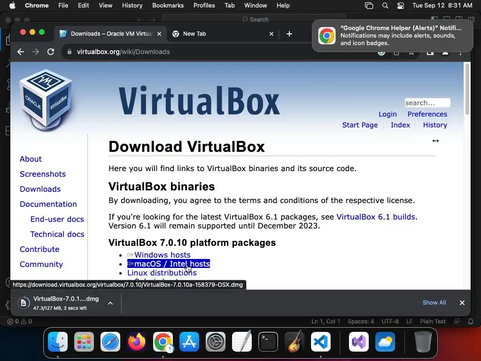Open the Login link
Viewport: 481px width, 361px height.
click(388, 114)
